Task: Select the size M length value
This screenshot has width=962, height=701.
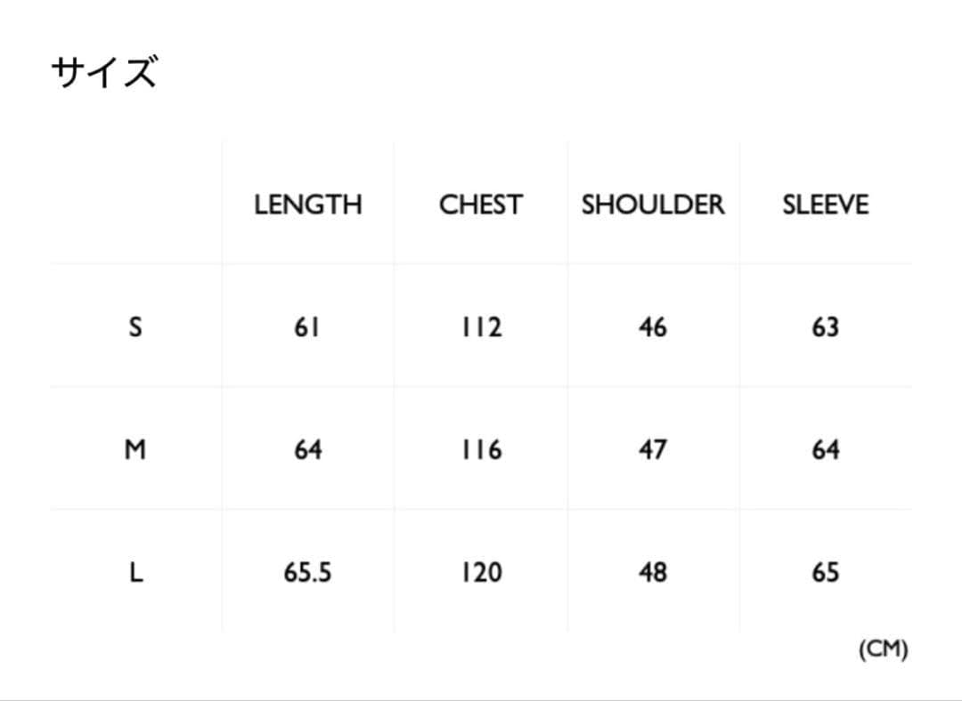Action: (x=307, y=450)
